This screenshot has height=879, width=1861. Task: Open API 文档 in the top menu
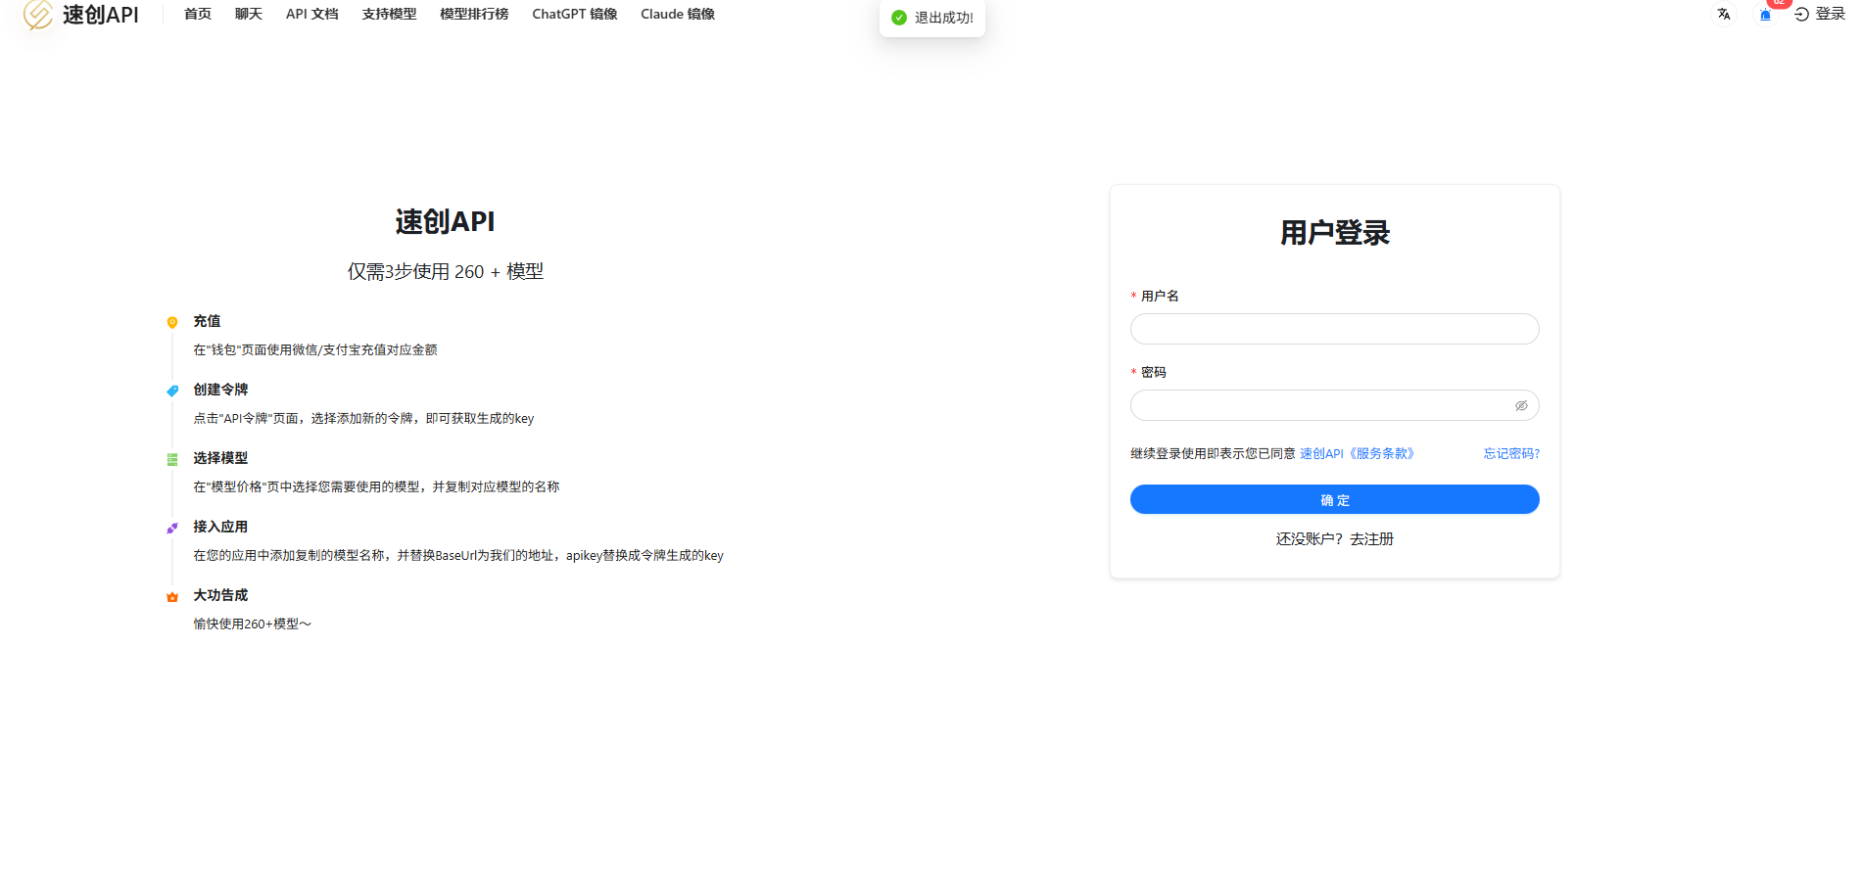(312, 14)
